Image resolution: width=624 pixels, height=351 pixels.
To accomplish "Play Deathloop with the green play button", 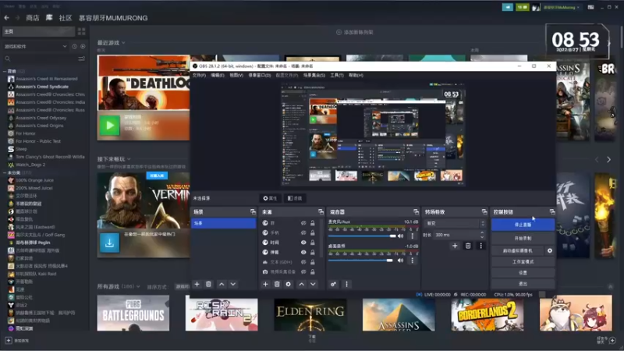I will pos(109,126).
